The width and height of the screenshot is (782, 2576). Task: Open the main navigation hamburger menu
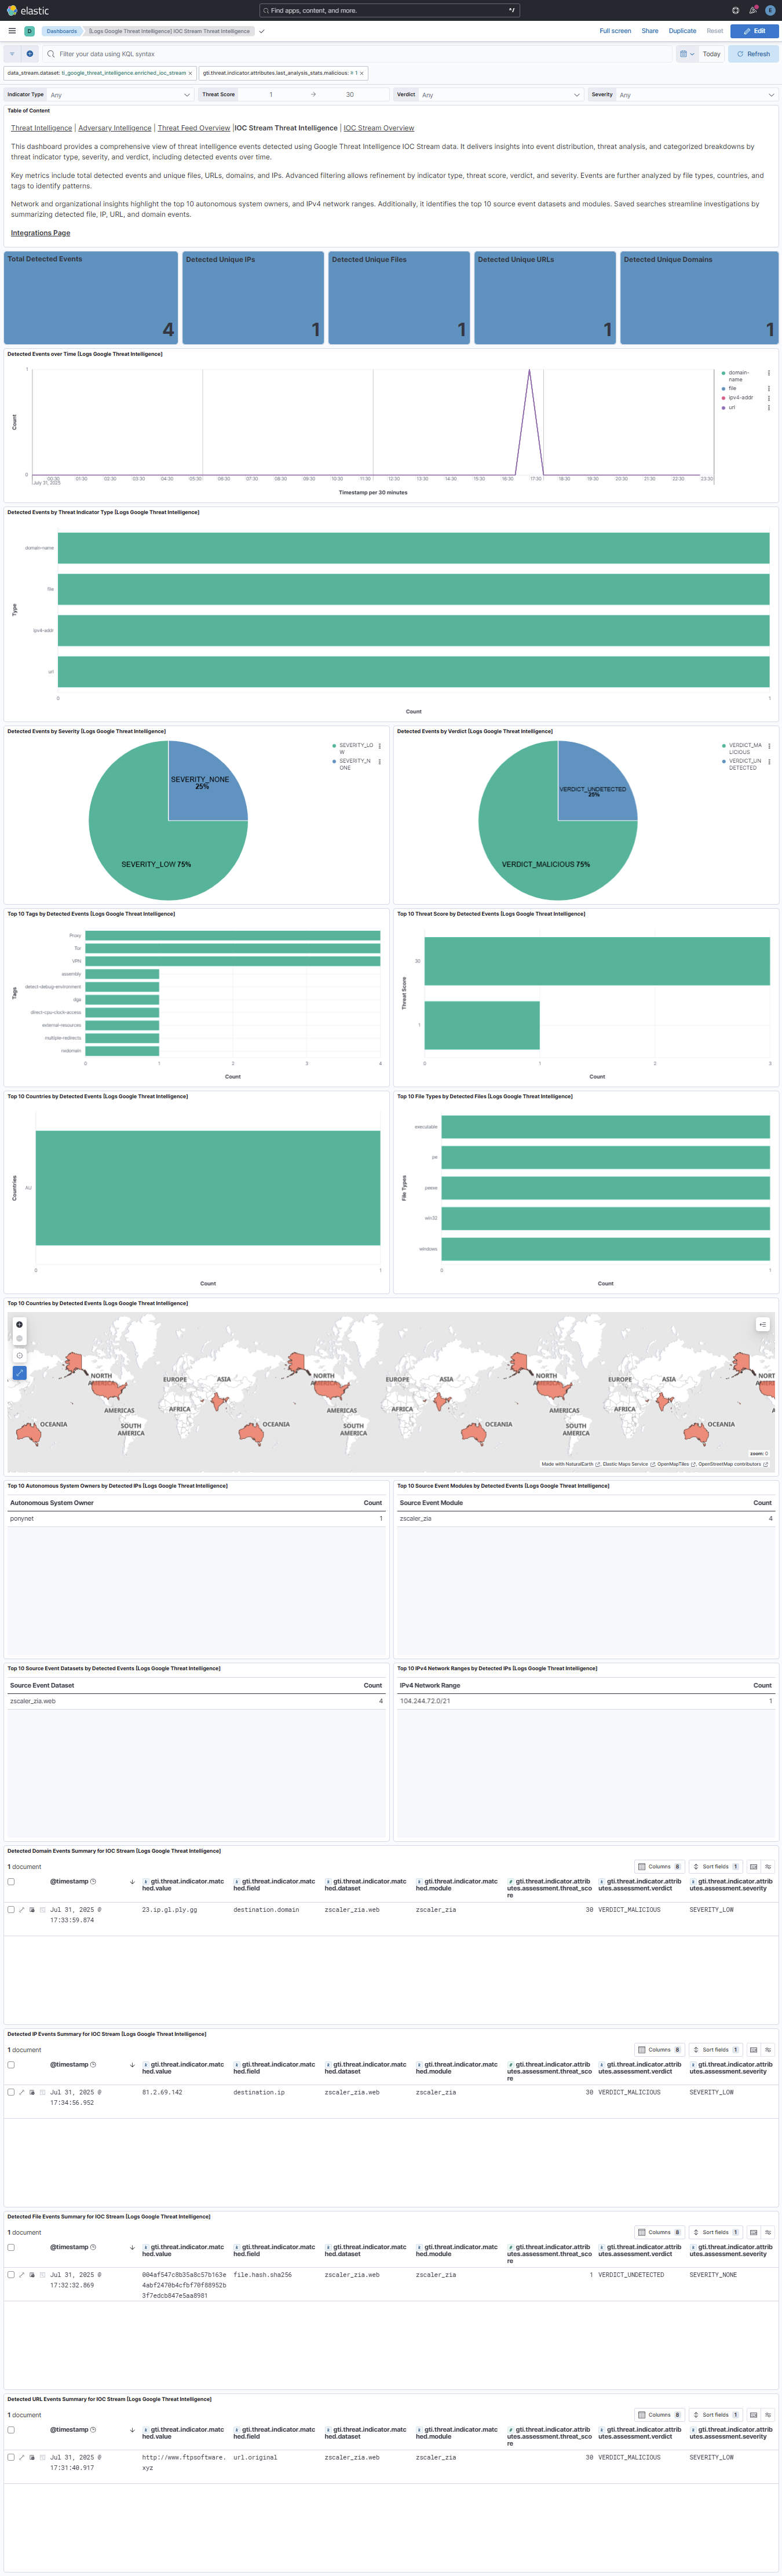12,31
